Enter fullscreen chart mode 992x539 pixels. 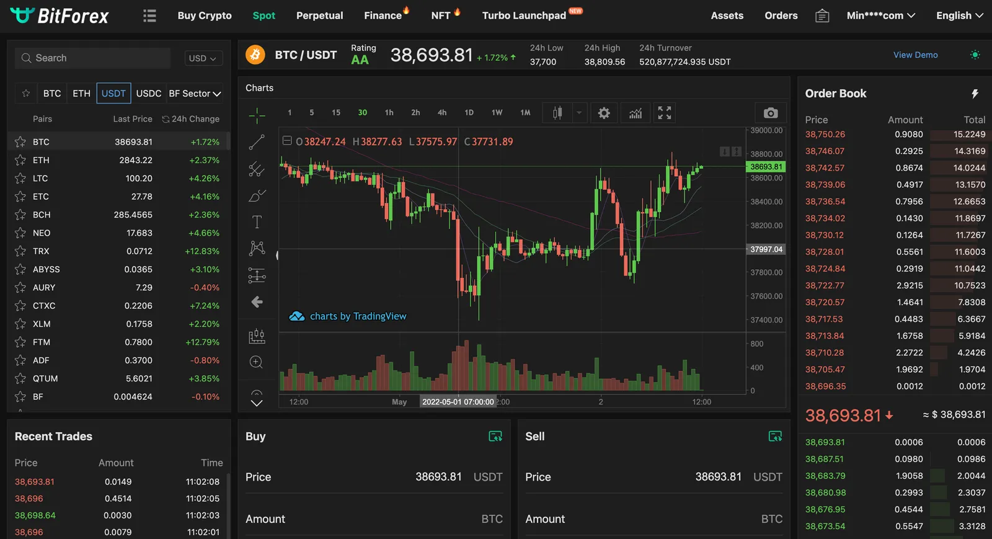click(665, 113)
